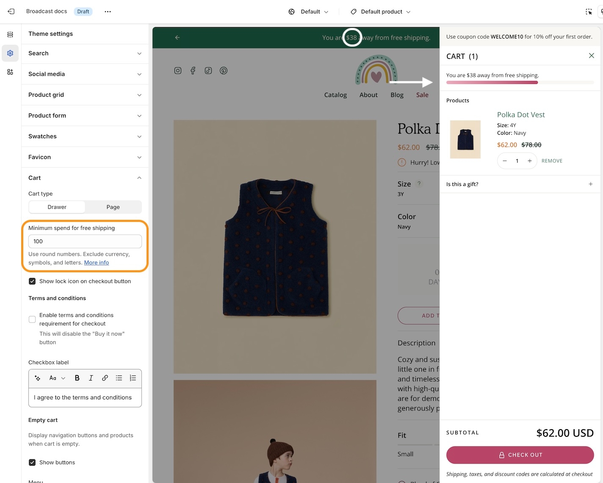Uncheck Show lock icon on checkout button
The width and height of the screenshot is (603, 483).
pos(32,281)
